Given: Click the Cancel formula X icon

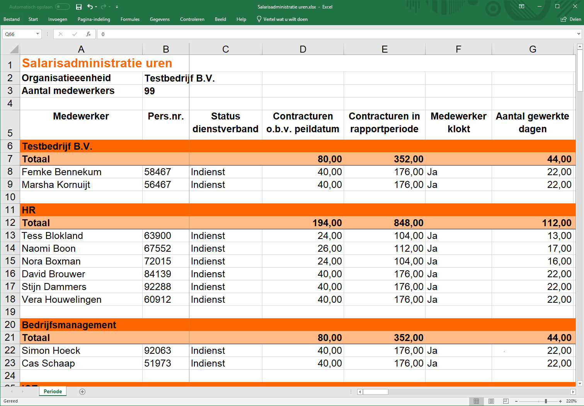Looking at the screenshot, I should click(x=61, y=34).
